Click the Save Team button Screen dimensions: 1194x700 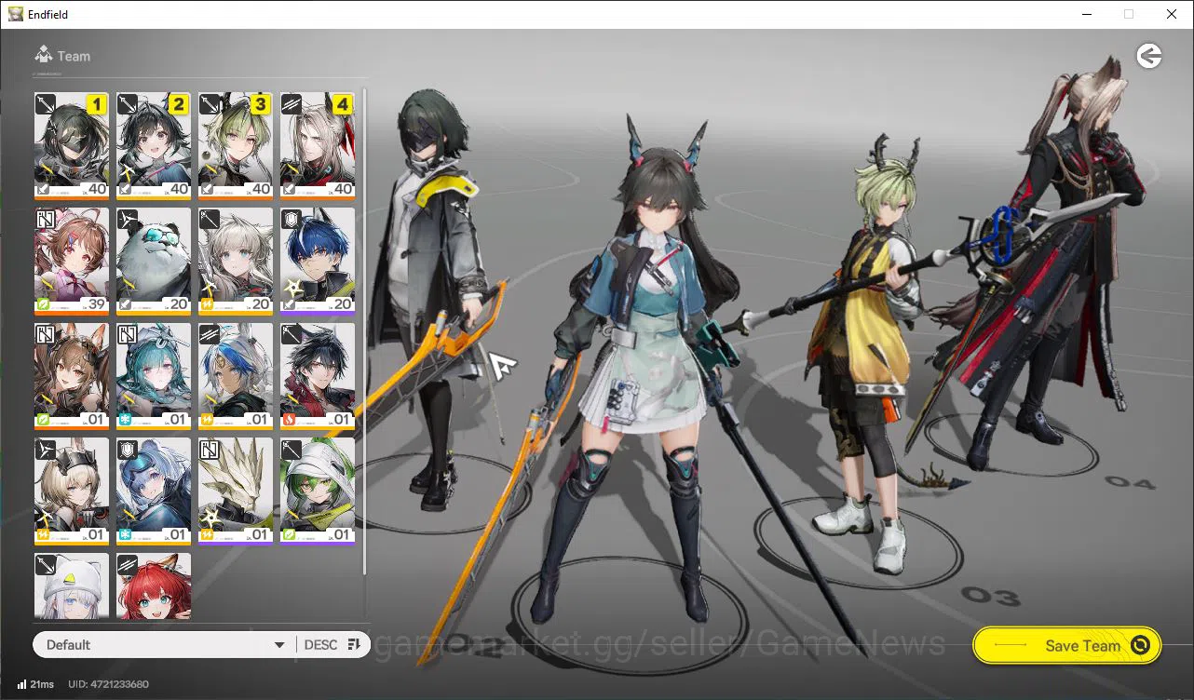(1067, 645)
